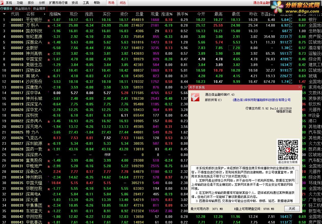The height and width of the screenshot is (224, 322).
Task: Open the 功能 menu
Action: coord(20,3)
